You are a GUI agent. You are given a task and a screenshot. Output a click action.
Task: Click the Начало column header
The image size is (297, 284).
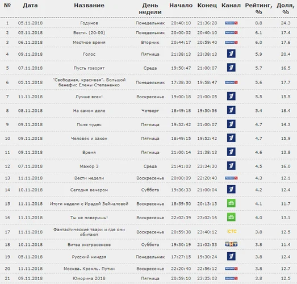pyautogui.click(x=181, y=5)
